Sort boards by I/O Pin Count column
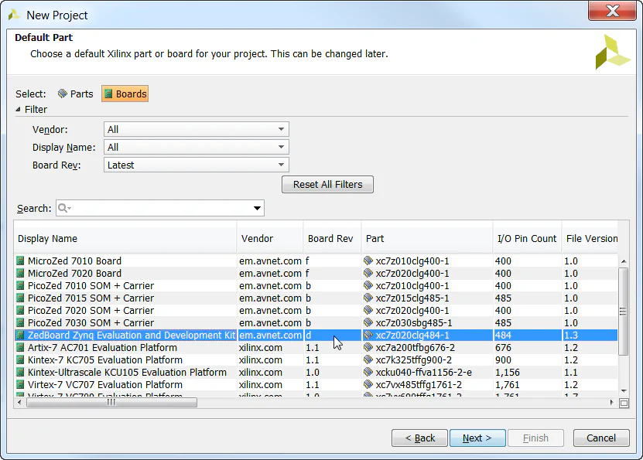Viewport: 643px width, 460px height. [x=527, y=237]
